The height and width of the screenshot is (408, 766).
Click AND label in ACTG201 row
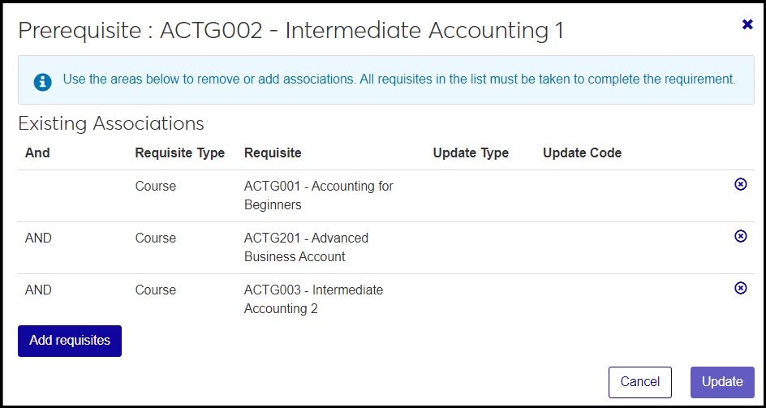38,238
